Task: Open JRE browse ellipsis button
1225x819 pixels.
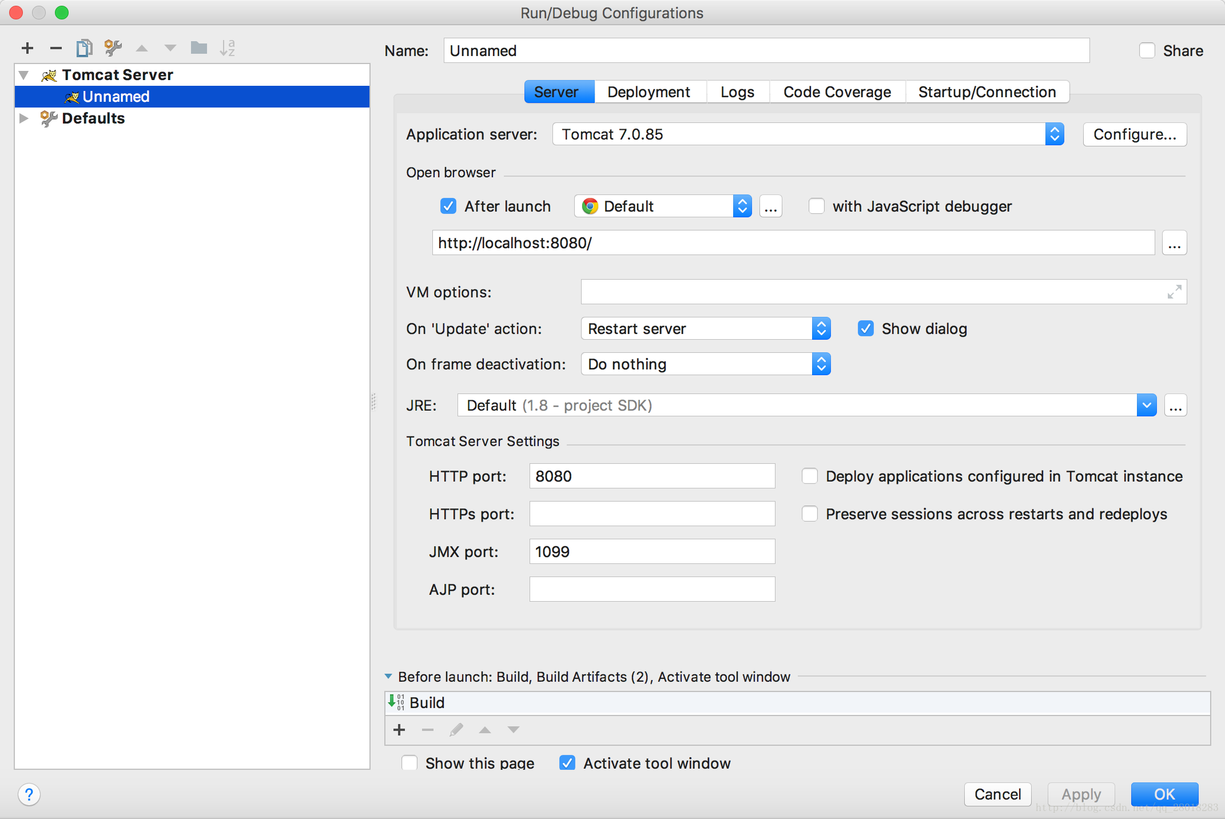Action: [x=1176, y=405]
